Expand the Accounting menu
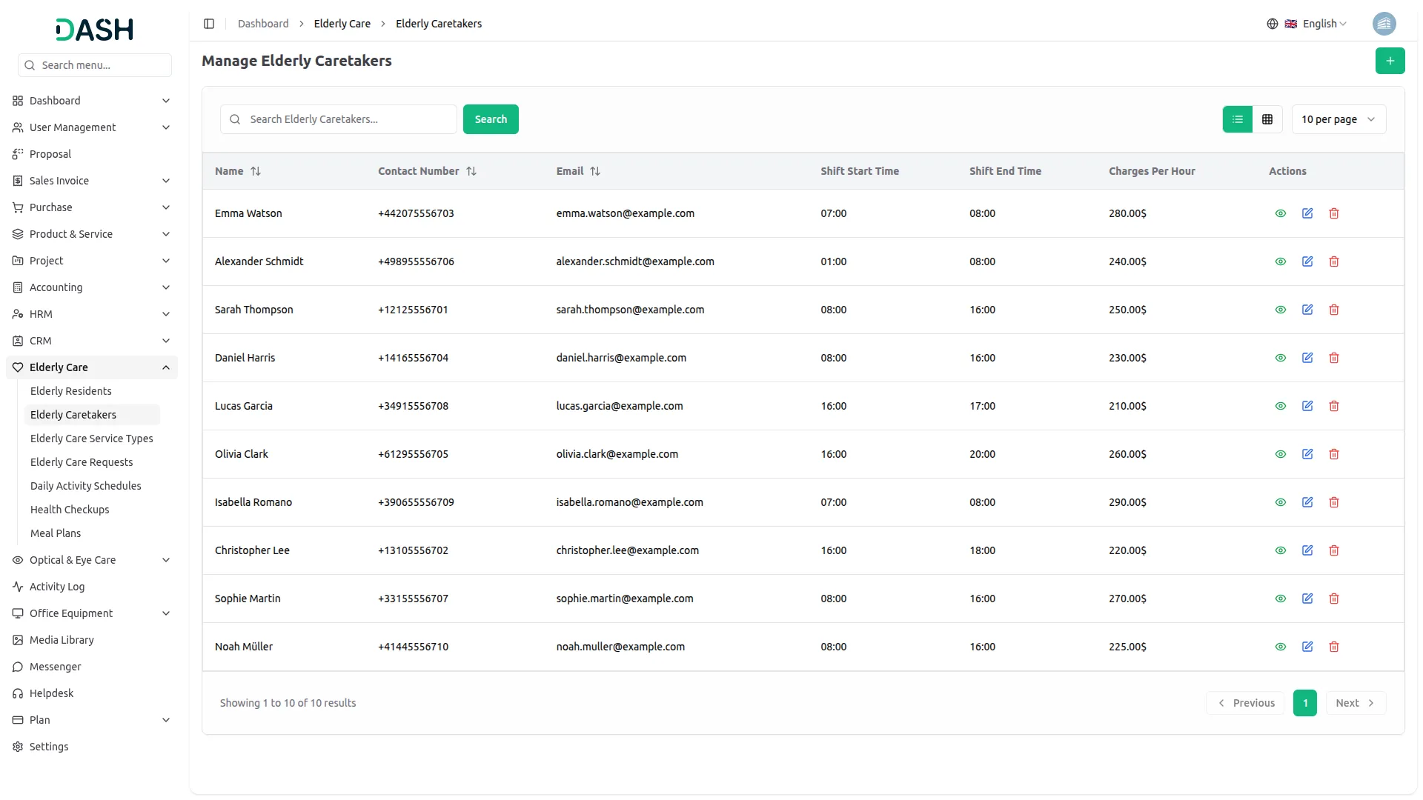 tap(92, 287)
